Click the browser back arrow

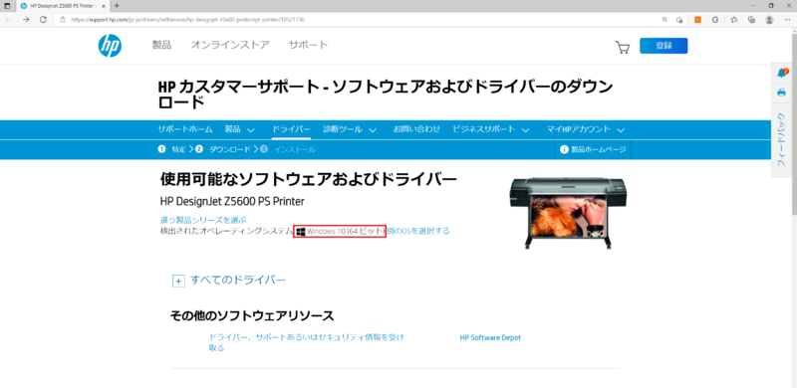coord(9,19)
